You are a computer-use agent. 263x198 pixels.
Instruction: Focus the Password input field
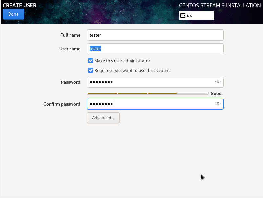point(155,82)
